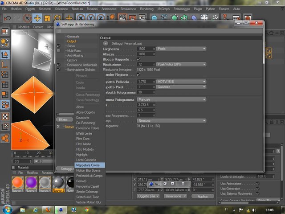This screenshot has width=285, height=214.
Task: Toggle Occlusione Ambientale checkbox
Action: click(x=58, y=65)
